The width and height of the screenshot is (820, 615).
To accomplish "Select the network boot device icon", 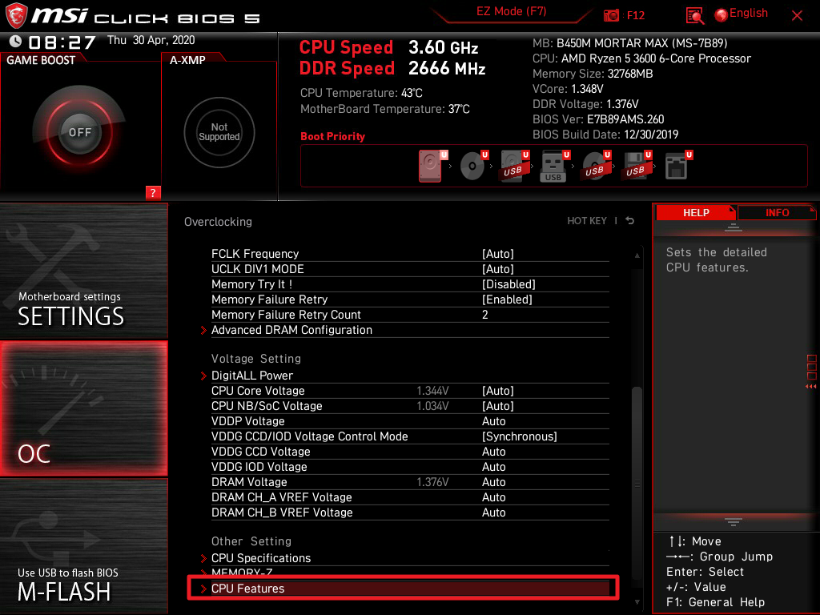I will point(676,166).
